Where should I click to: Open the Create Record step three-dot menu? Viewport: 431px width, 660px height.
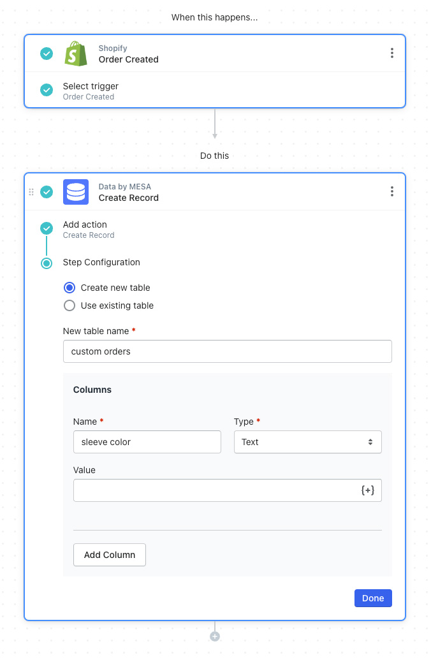tap(392, 191)
